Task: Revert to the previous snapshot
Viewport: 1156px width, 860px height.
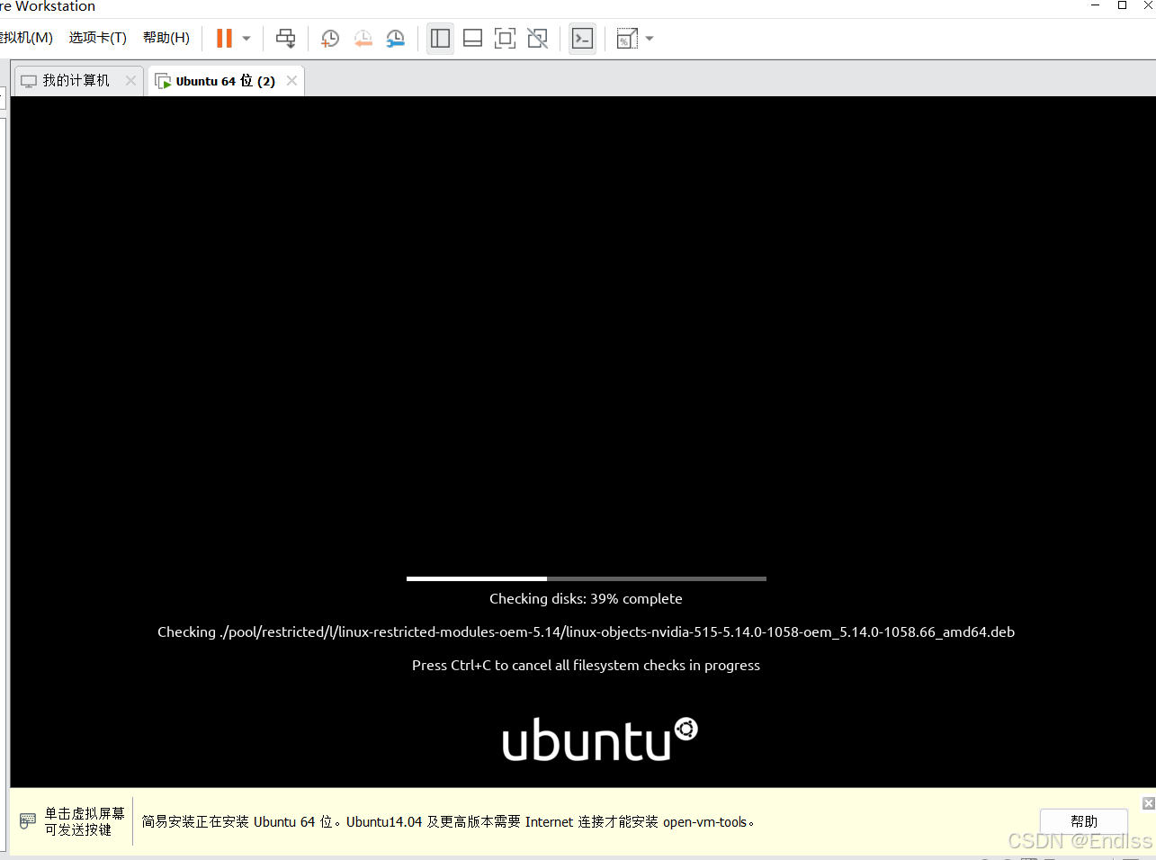Action: pyautogui.click(x=363, y=39)
